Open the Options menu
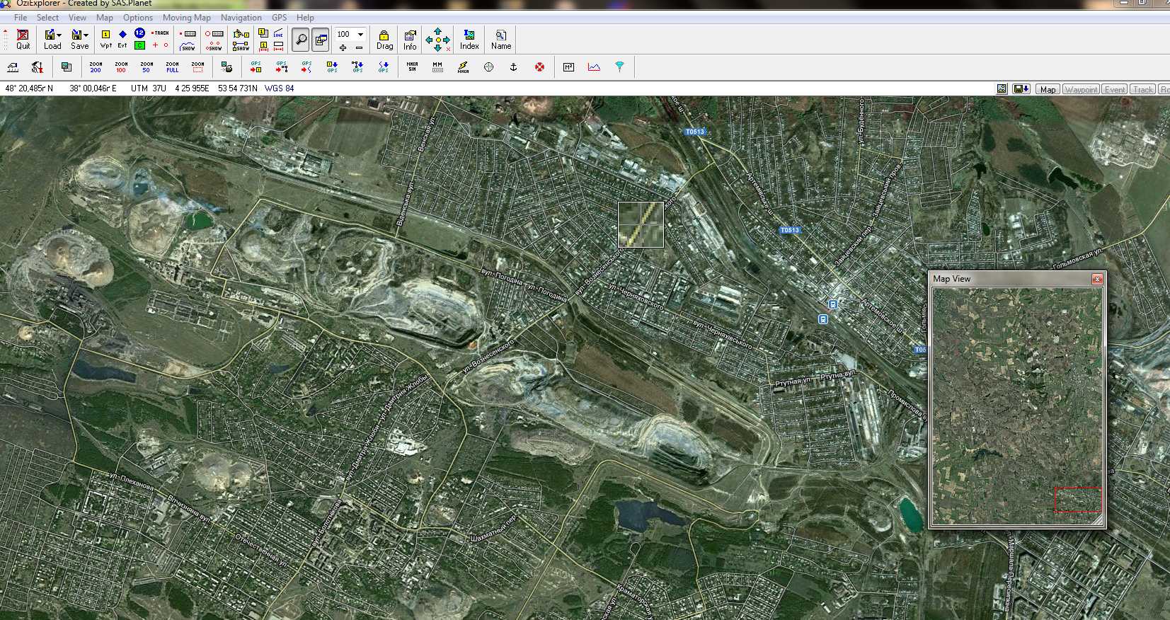Viewport: 1170px width, 620px height. point(138,18)
